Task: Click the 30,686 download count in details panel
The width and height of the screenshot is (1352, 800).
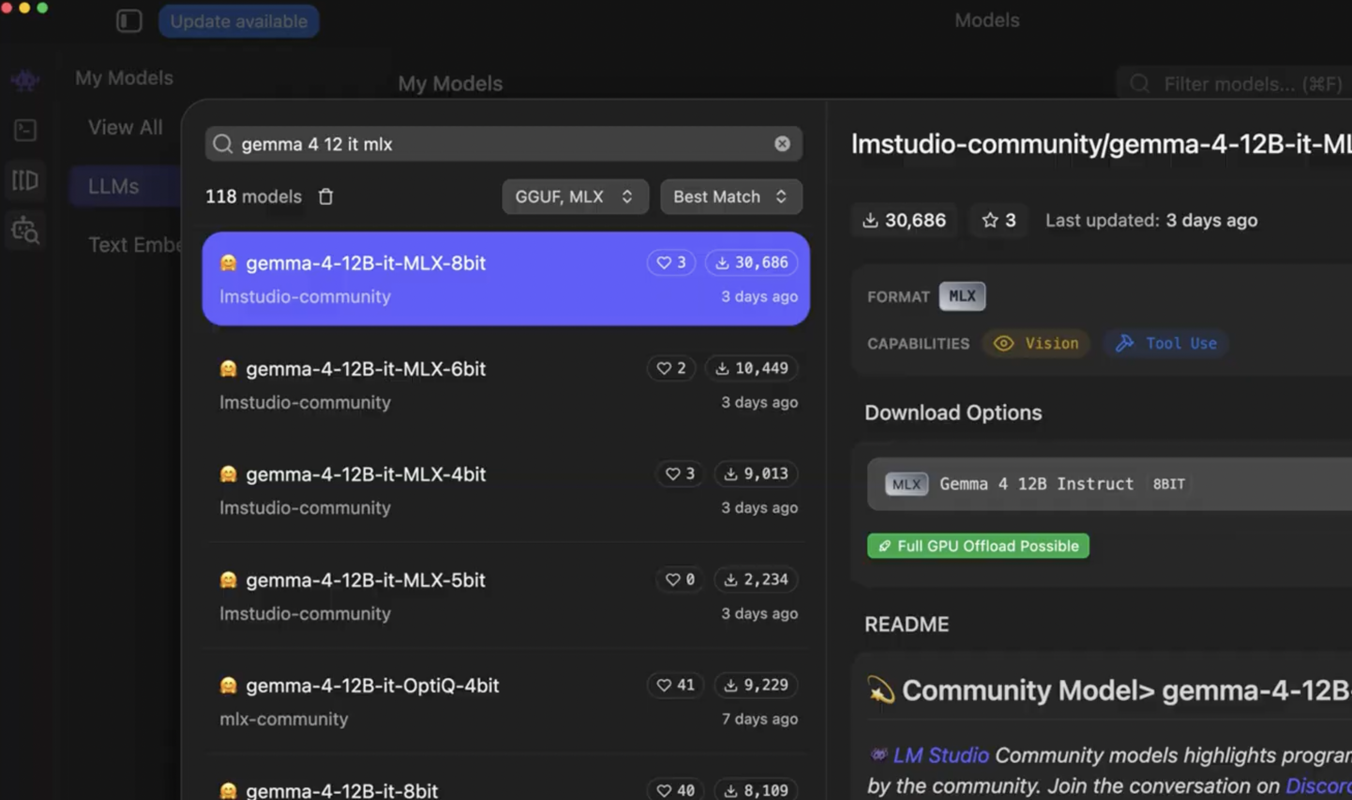Action: 904,221
